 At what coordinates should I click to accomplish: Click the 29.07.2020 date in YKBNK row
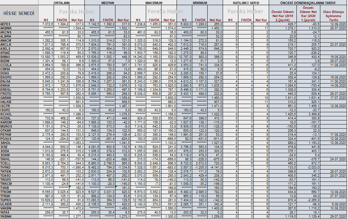338,217
